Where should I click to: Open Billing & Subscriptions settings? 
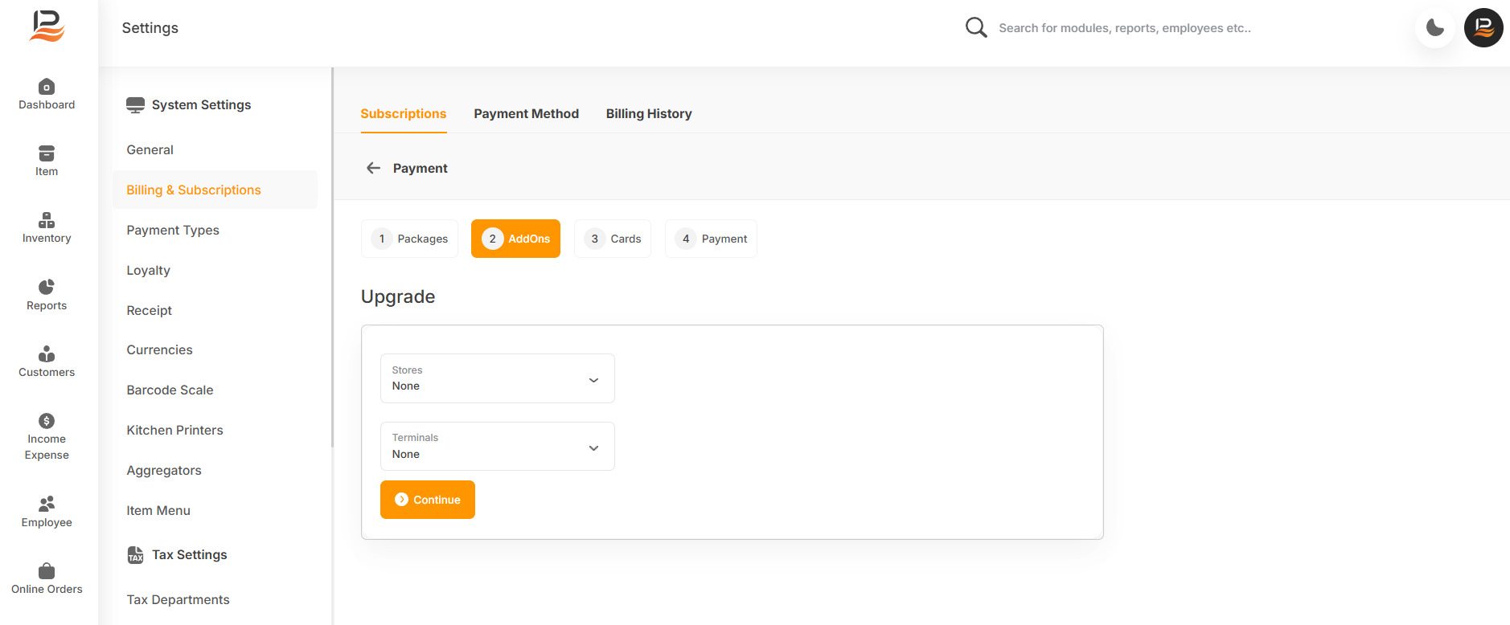[x=215, y=190]
